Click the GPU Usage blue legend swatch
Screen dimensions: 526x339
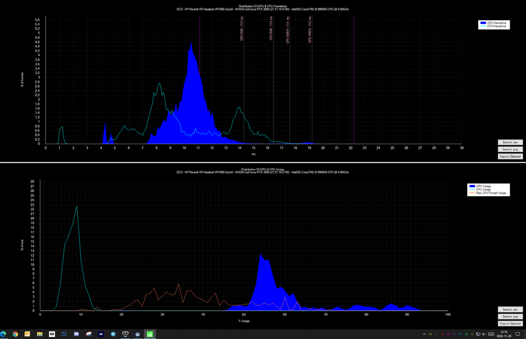pos(472,186)
